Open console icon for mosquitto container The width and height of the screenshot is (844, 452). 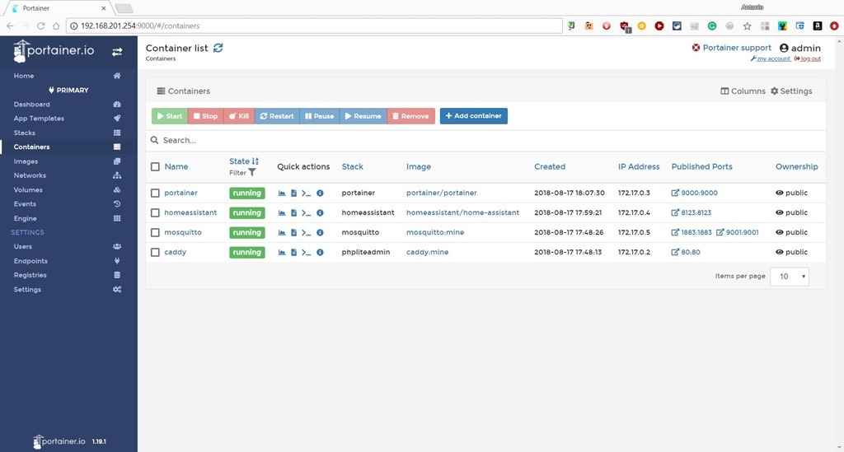click(x=307, y=233)
